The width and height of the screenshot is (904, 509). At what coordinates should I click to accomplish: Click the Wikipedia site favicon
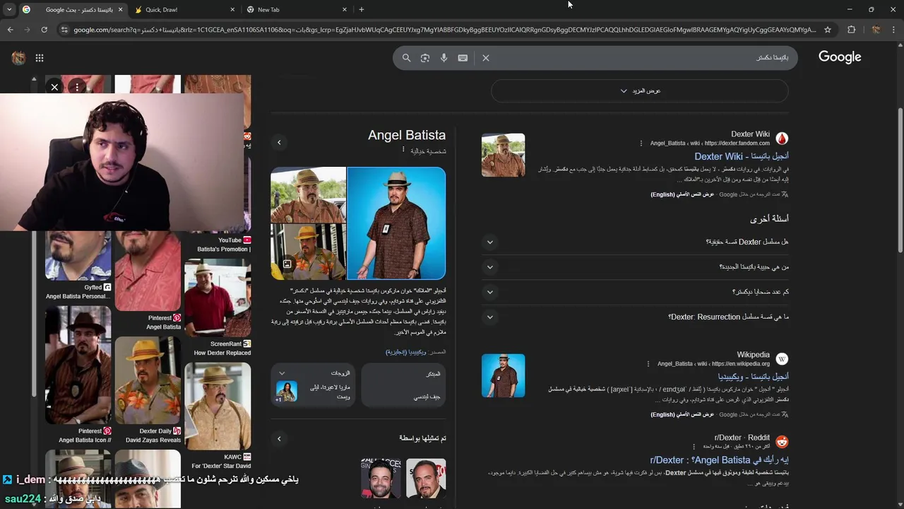(x=782, y=359)
